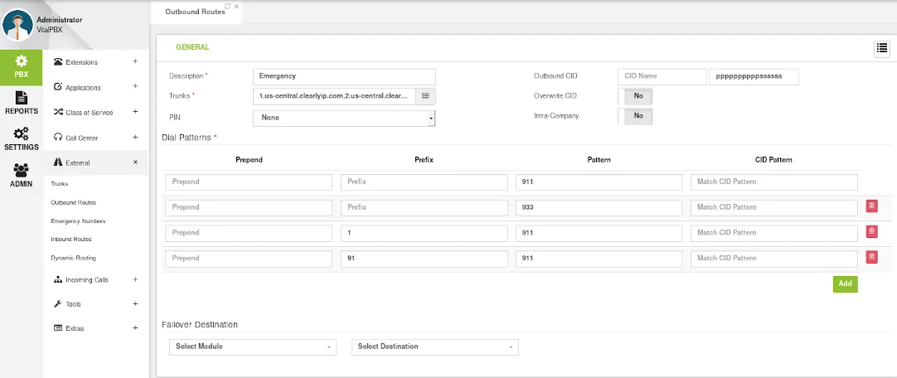Select the GENERAL section tab
This screenshot has height=378, width=897.
192,47
